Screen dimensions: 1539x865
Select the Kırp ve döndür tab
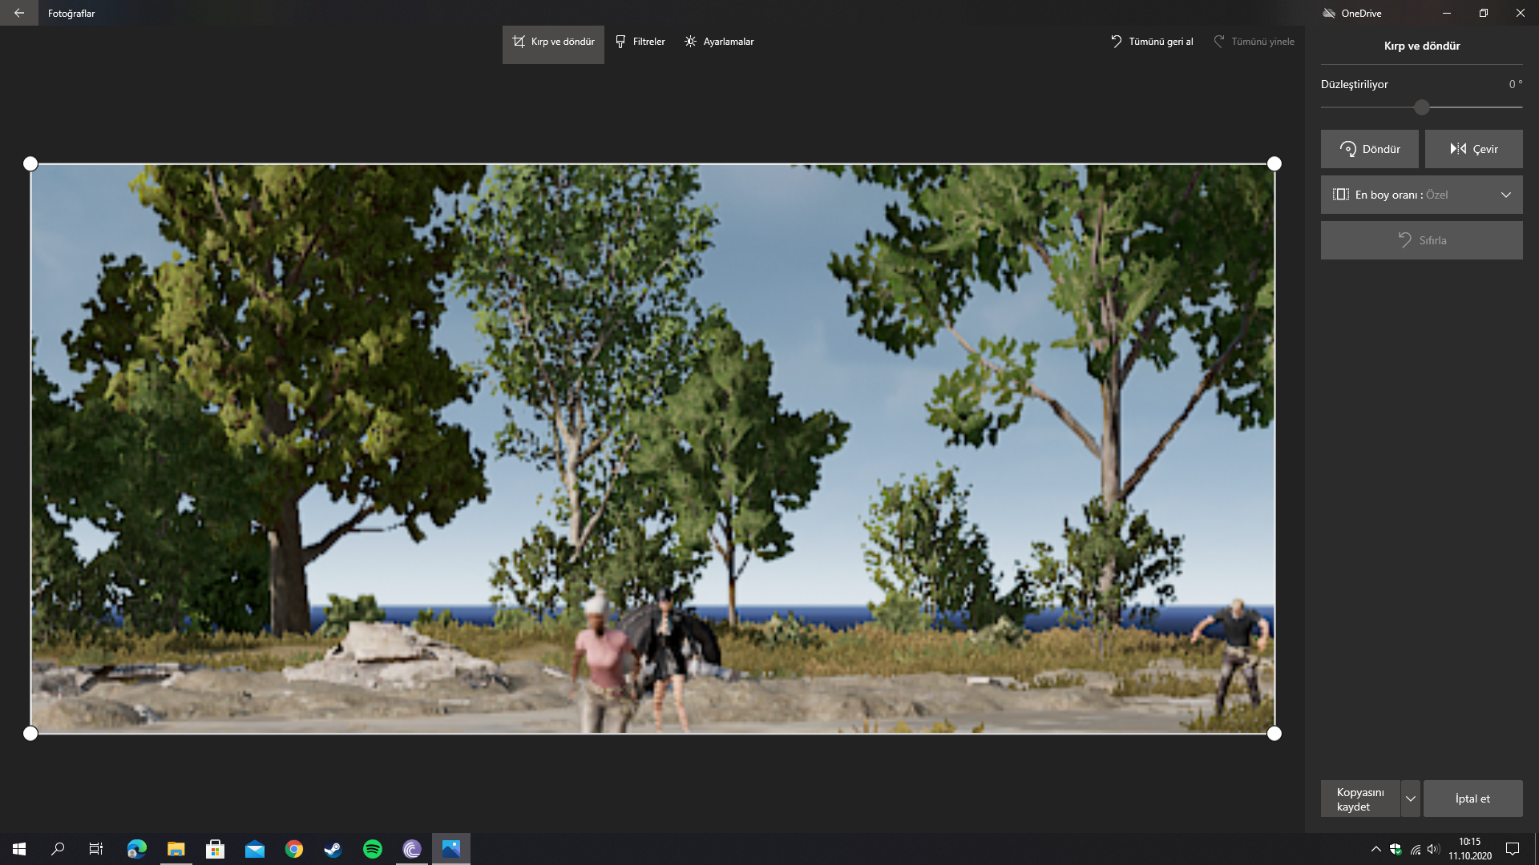coord(553,42)
